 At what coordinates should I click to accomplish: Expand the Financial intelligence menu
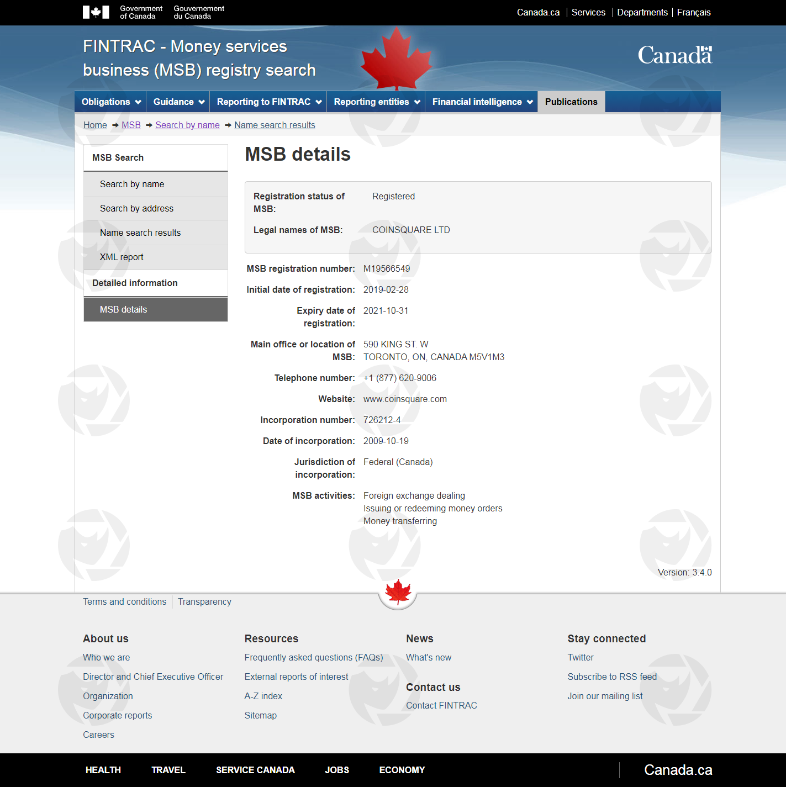click(x=482, y=102)
